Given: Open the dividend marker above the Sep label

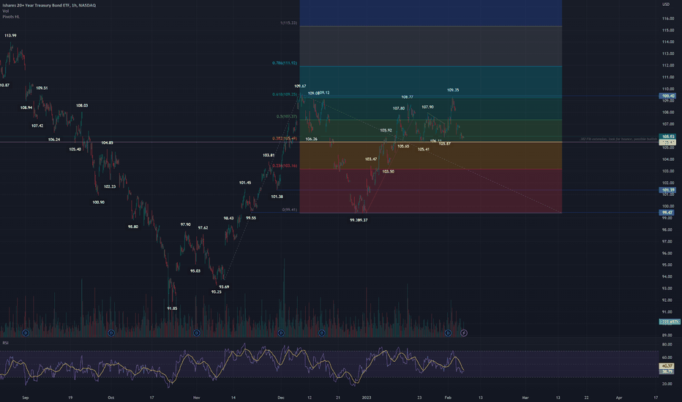Looking at the screenshot, I should pyautogui.click(x=26, y=333).
